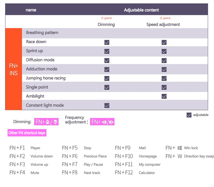Toggle Constant light mode dimming checkbox
This screenshot has width=214, height=187.
click(107, 105)
